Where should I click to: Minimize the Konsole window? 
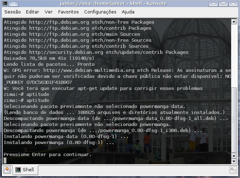point(213,4)
